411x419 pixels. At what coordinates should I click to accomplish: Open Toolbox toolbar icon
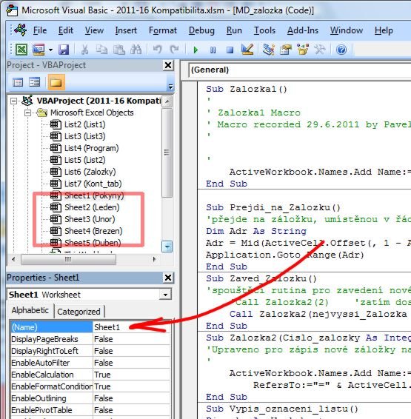coord(320,50)
